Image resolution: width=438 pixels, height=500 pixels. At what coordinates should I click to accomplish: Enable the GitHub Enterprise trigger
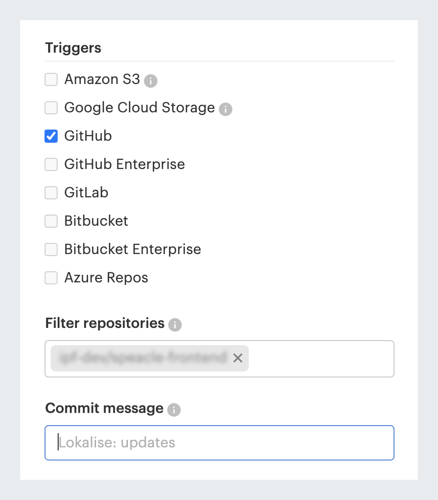51,164
